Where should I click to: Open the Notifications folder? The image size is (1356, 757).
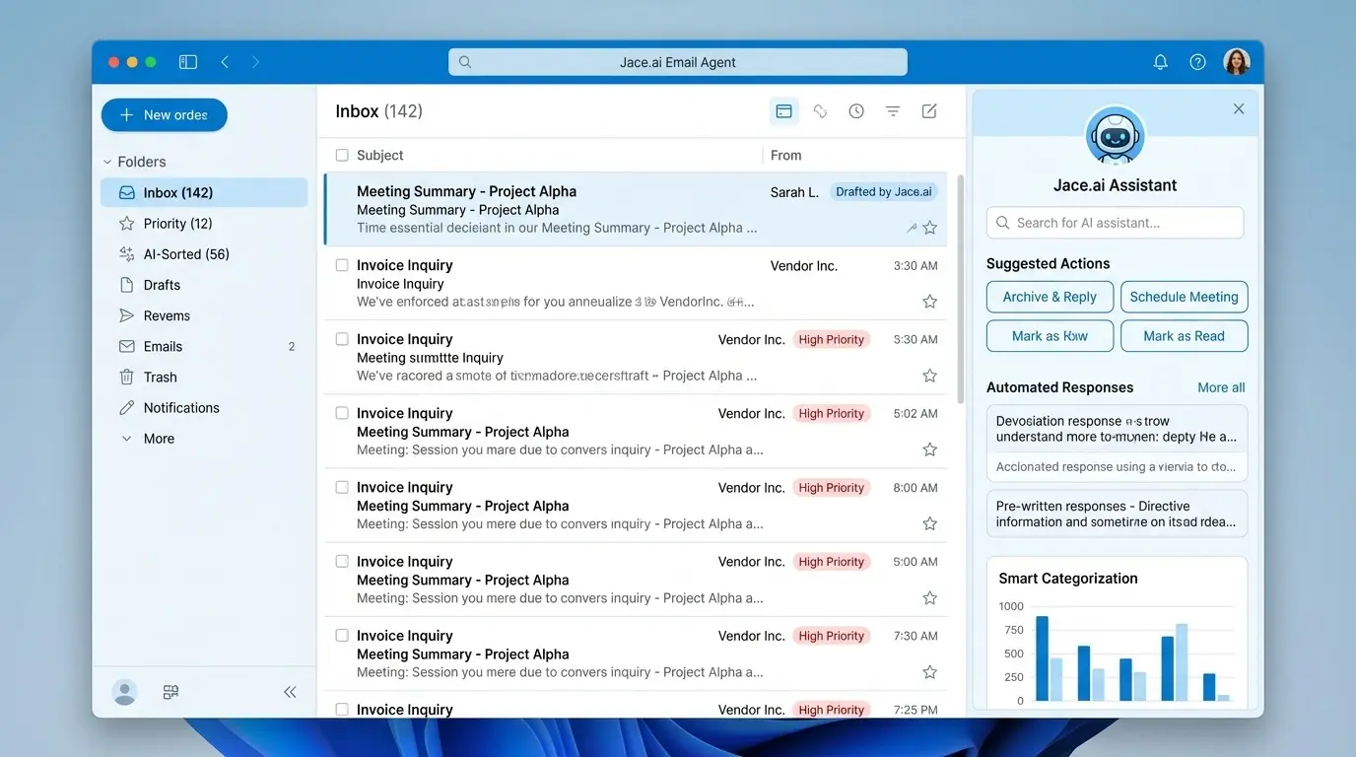click(x=204, y=407)
